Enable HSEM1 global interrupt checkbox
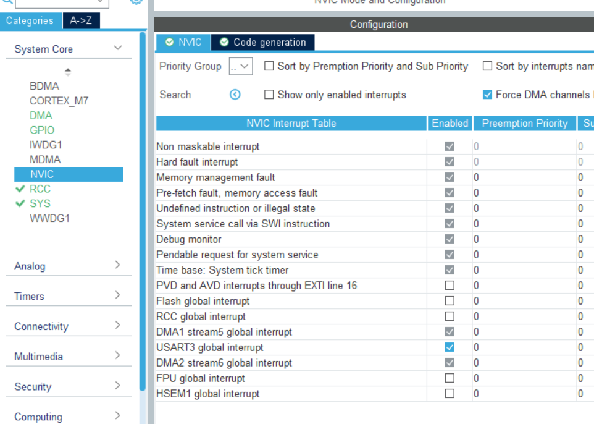The image size is (594, 424). [450, 394]
